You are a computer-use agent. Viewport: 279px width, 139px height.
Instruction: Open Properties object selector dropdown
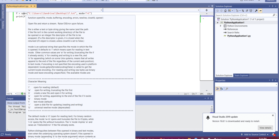(276, 85)
